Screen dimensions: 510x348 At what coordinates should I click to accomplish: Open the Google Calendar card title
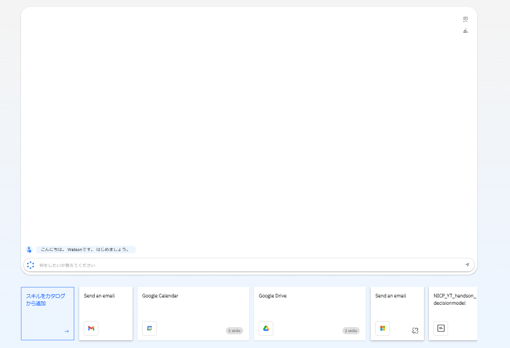click(x=160, y=296)
